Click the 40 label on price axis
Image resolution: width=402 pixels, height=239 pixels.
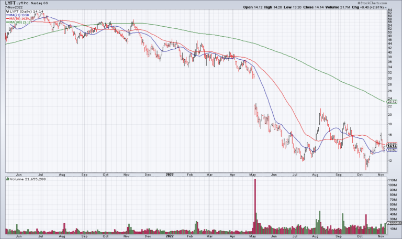tap(389, 52)
